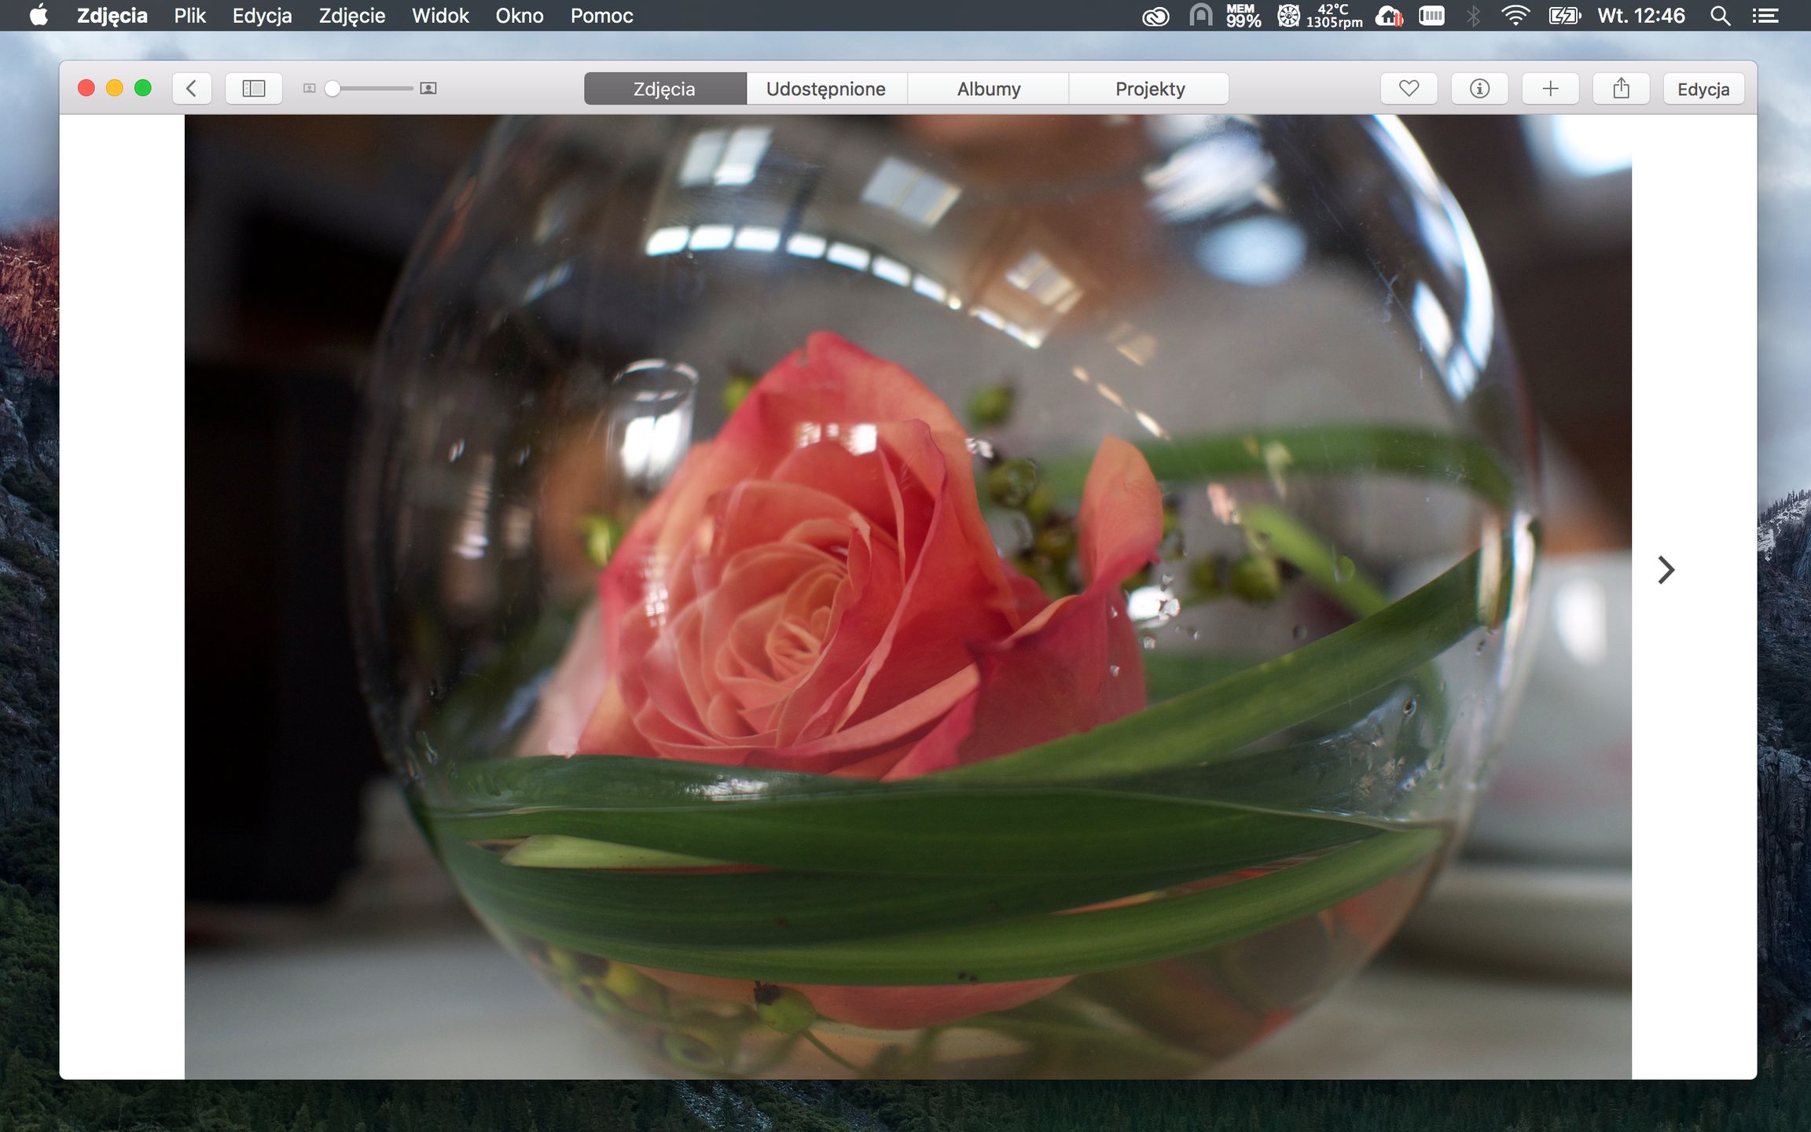Open the Zdjęcie menu in menu bar
The image size is (1811, 1132).
coord(351,16)
